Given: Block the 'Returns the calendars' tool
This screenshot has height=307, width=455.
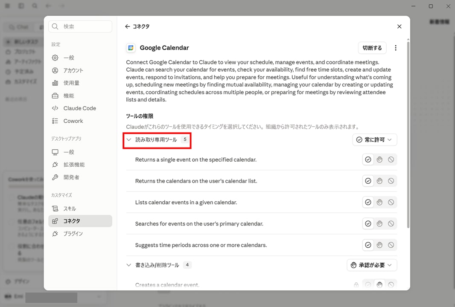Looking at the screenshot, I should [x=391, y=181].
